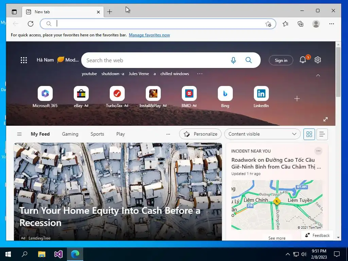Open the Hà Nam weather widget

[x=57, y=60]
